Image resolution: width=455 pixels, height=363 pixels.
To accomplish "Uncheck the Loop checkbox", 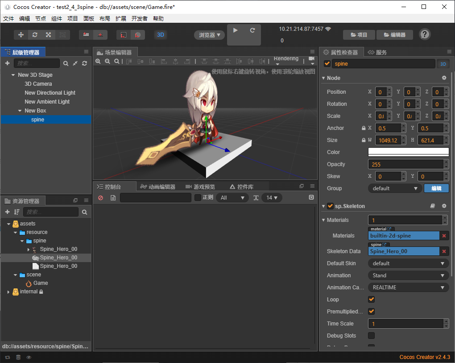I will [371, 300].
